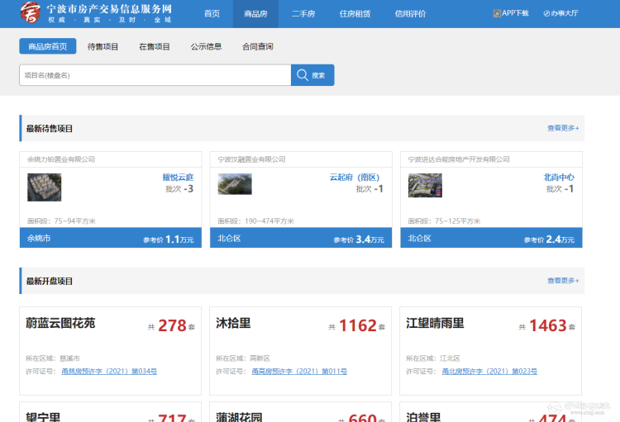This screenshot has width=620, height=422.
Task: Click the APP下载 download icon
Action: [497, 13]
